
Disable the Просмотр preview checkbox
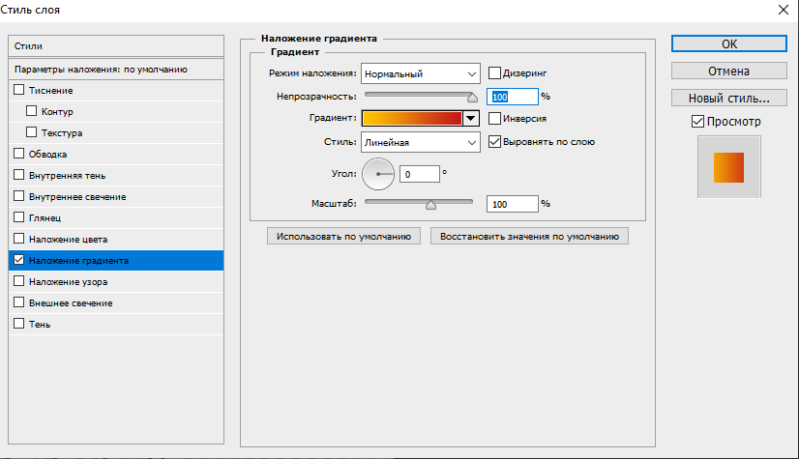click(698, 122)
